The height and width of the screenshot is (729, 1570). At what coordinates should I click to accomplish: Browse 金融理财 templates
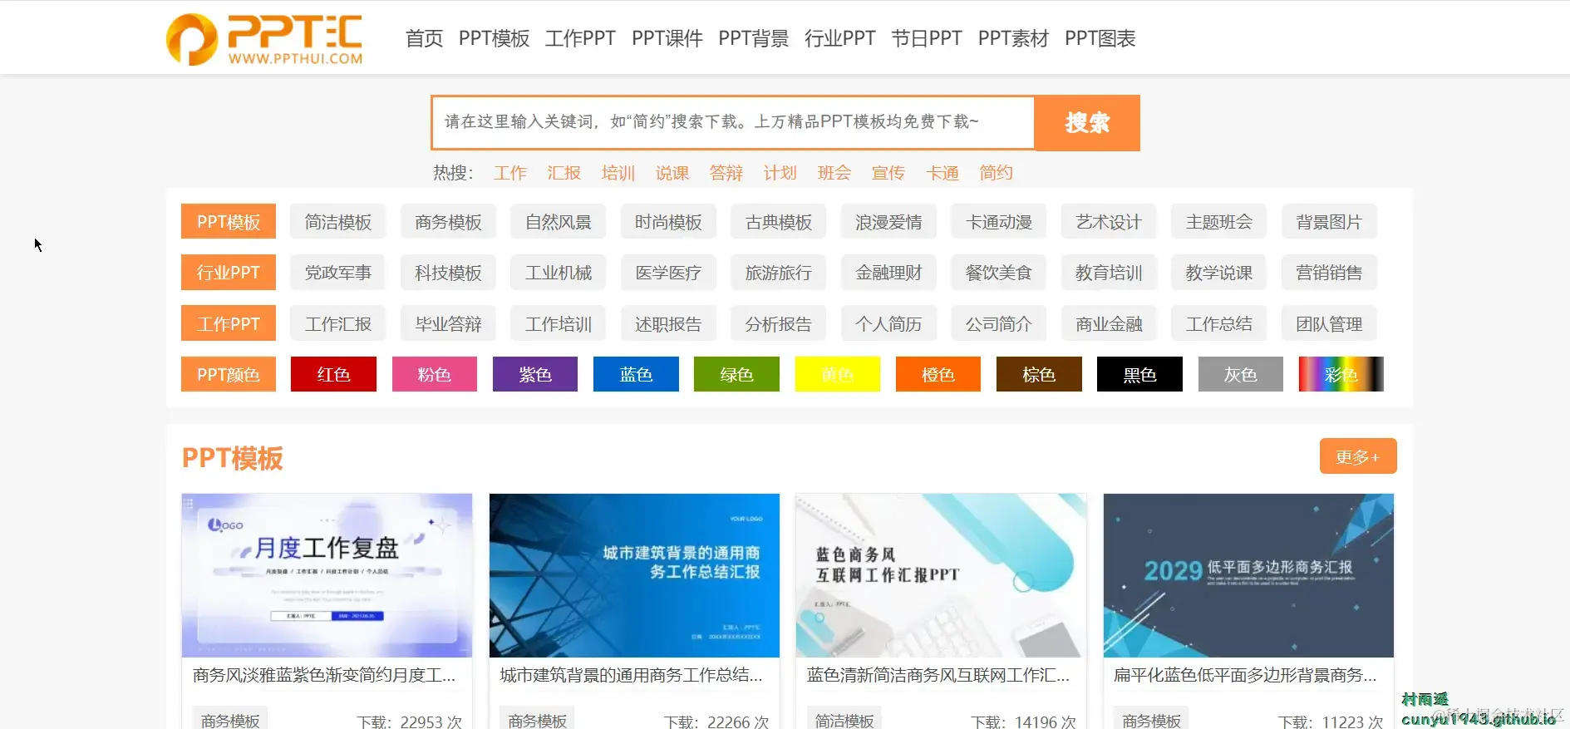pos(888,273)
